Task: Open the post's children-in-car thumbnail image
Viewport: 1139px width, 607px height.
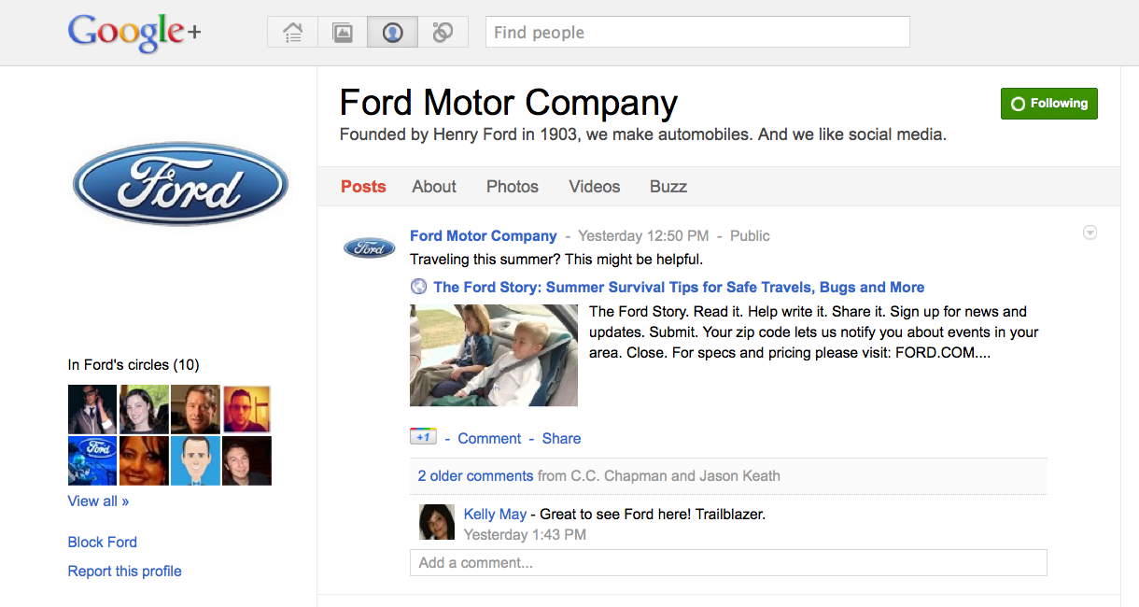Action: click(x=494, y=355)
